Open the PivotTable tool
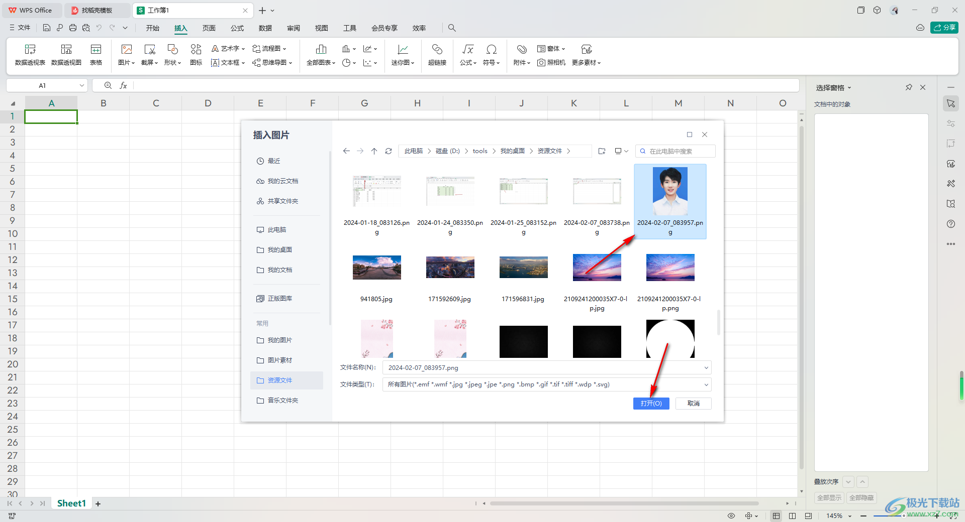 (30, 55)
